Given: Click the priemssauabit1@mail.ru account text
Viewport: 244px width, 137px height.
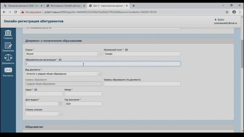Looking at the screenshot, I should [x=225, y=23].
